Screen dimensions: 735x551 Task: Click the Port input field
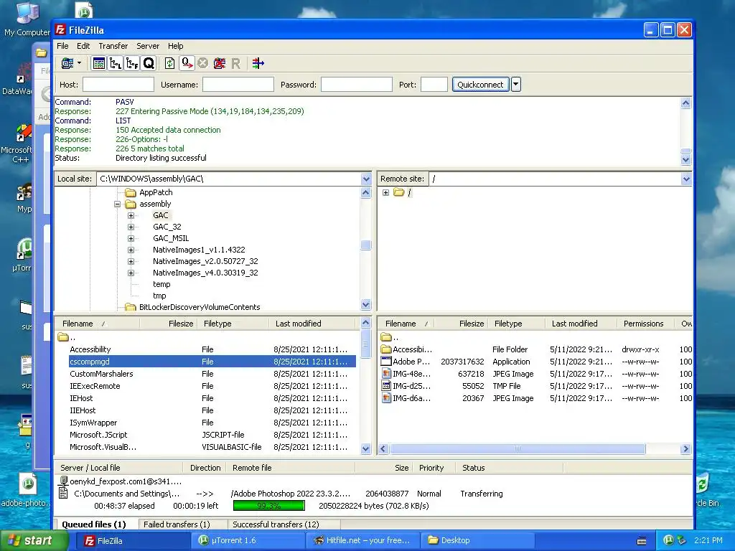point(434,85)
